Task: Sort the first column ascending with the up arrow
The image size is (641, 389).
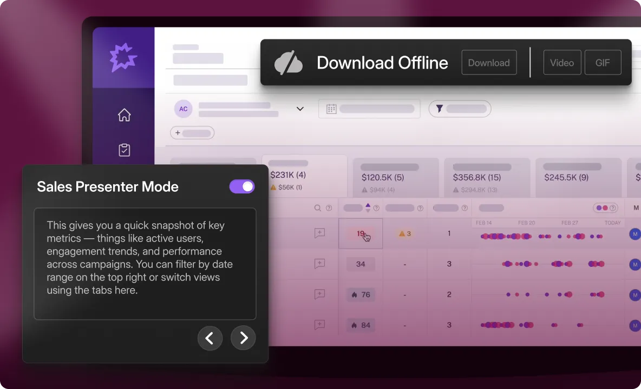Action: coord(368,205)
